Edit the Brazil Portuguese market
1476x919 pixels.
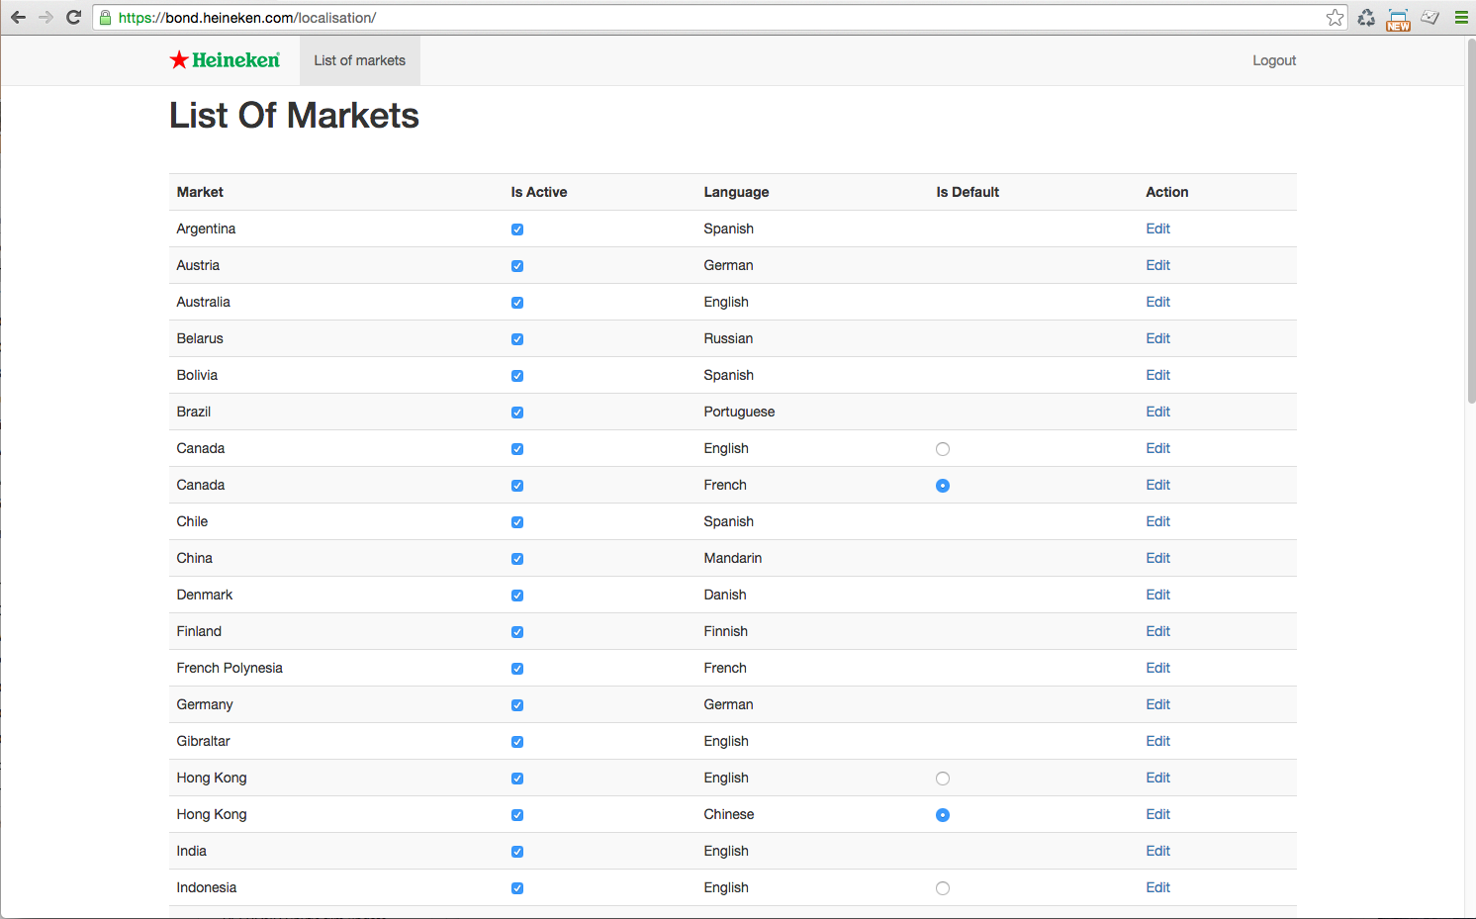point(1157,412)
